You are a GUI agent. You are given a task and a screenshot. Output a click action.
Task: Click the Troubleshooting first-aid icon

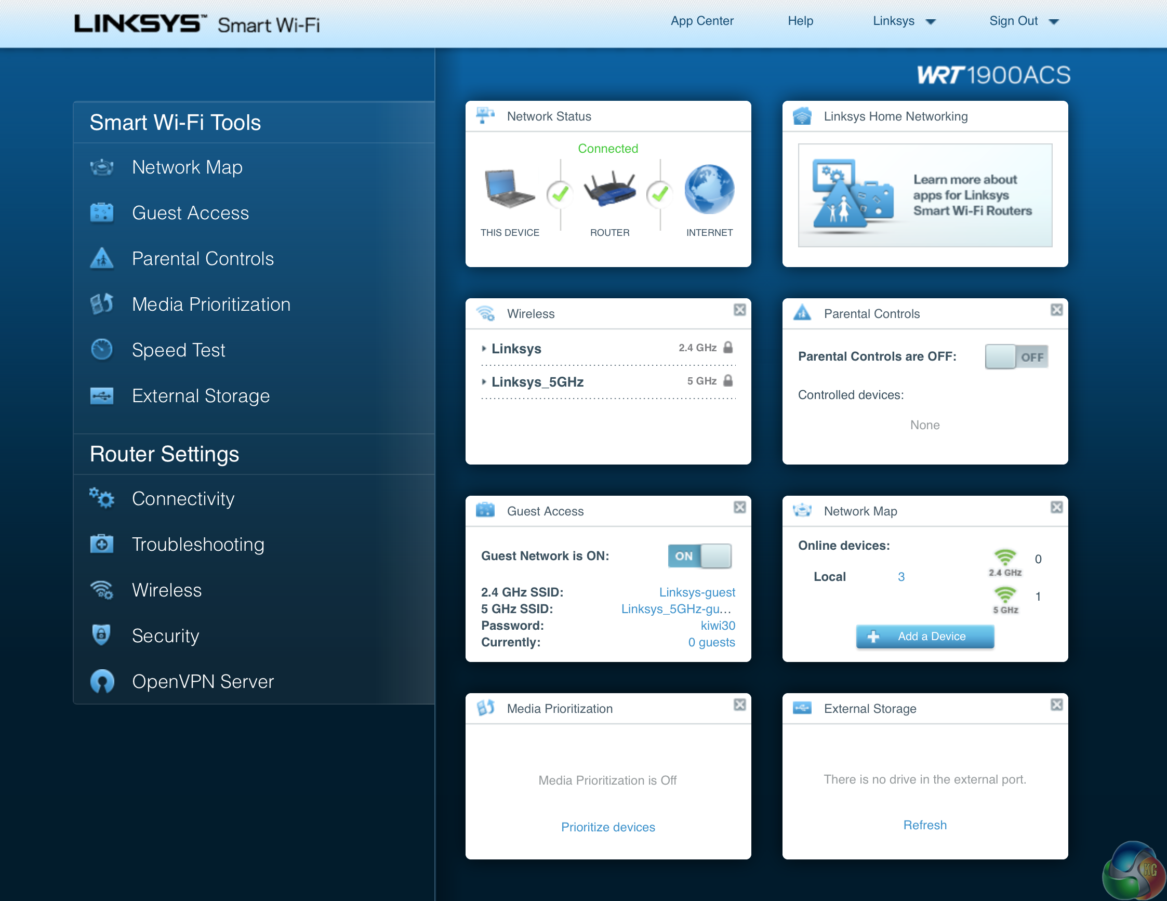[x=101, y=544]
